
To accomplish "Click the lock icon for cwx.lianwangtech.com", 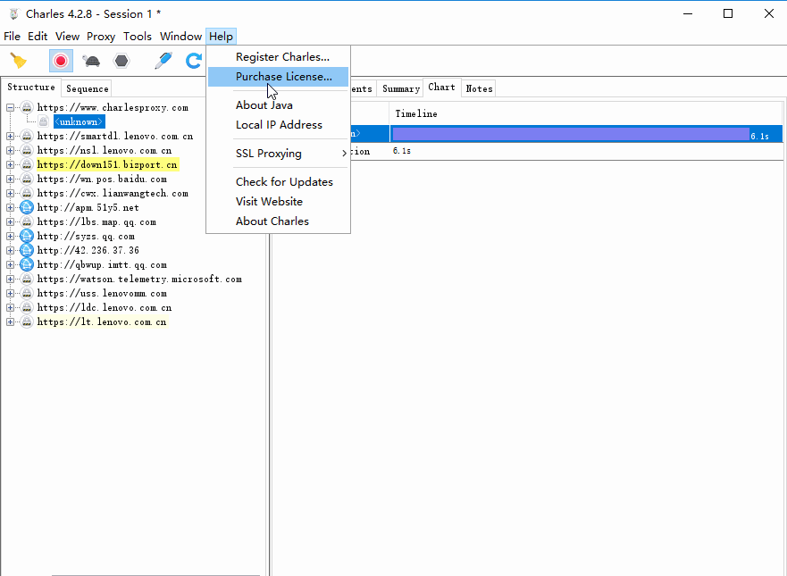I will tap(27, 193).
